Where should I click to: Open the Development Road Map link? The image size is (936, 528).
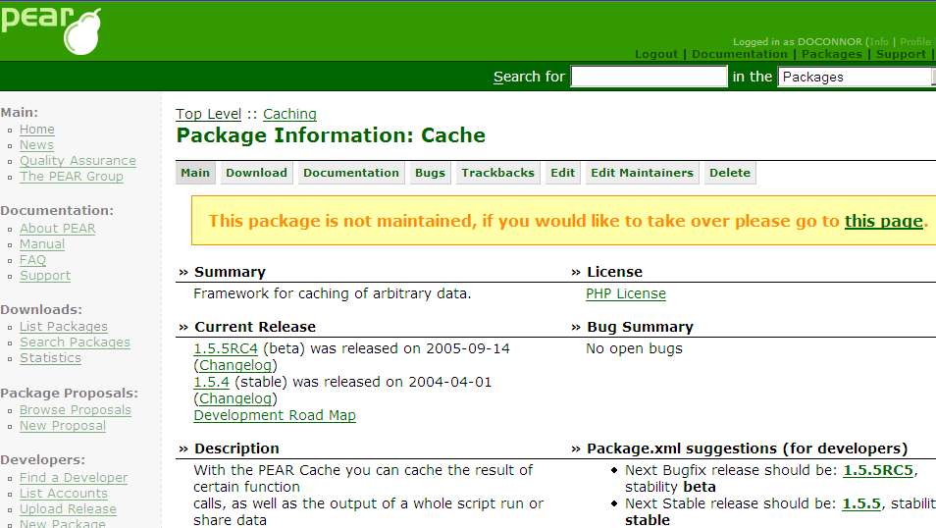tap(275, 416)
